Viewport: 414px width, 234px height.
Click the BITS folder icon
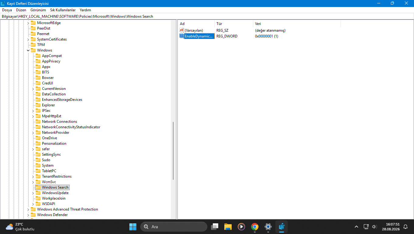(x=38, y=72)
